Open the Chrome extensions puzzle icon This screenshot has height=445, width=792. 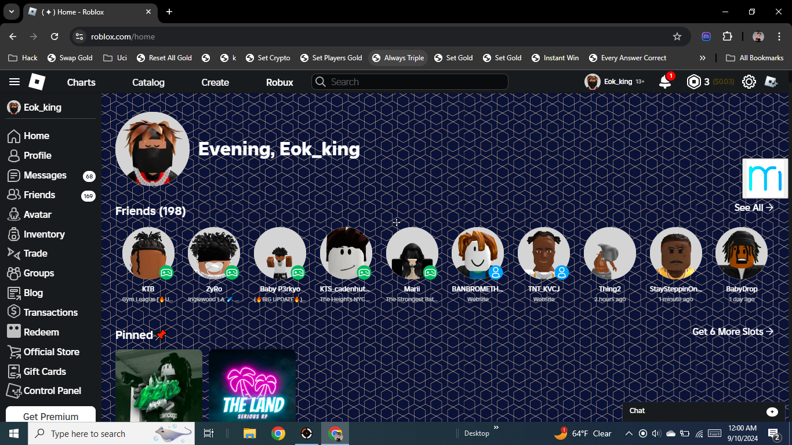pyautogui.click(x=728, y=37)
